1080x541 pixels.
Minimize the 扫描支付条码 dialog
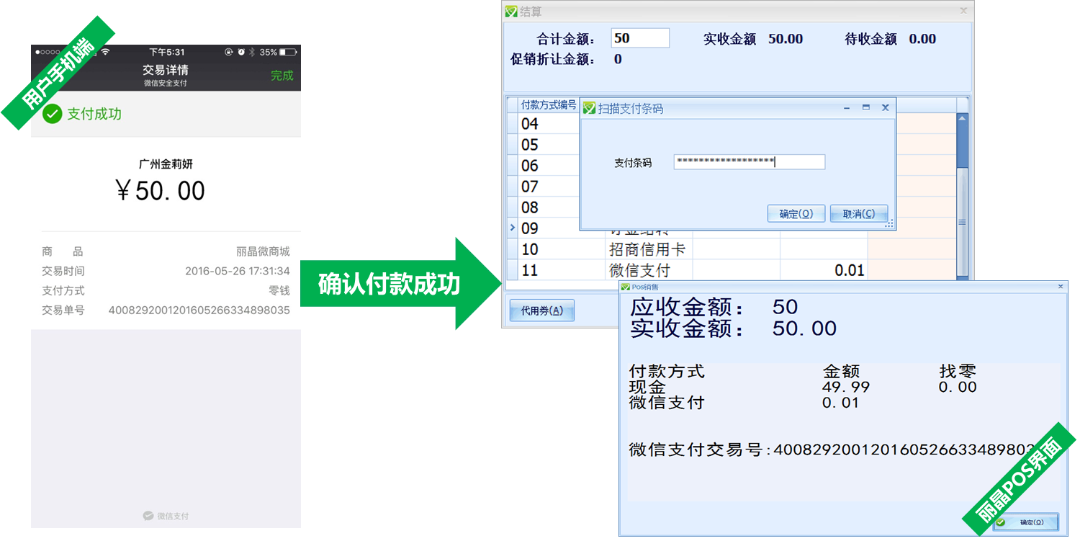tap(847, 108)
